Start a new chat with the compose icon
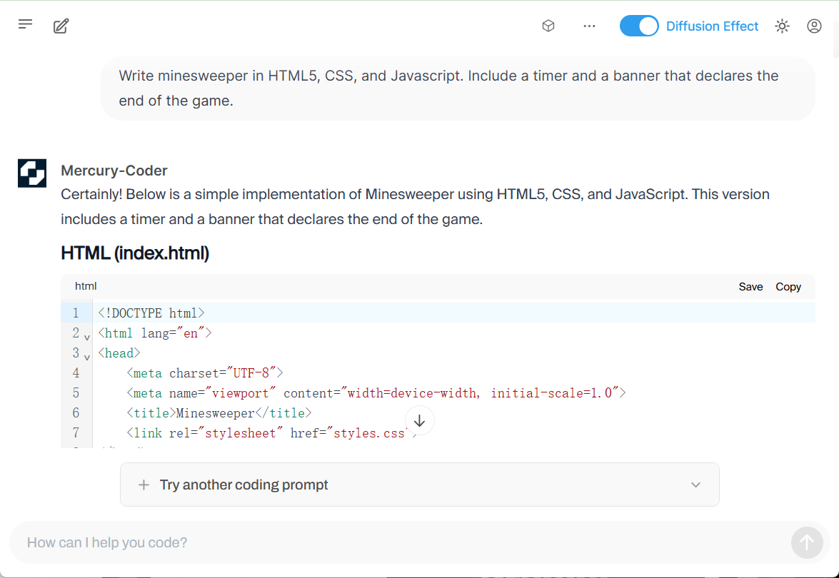Image resolution: width=839 pixels, height=578 pixels. click(61, 26)
